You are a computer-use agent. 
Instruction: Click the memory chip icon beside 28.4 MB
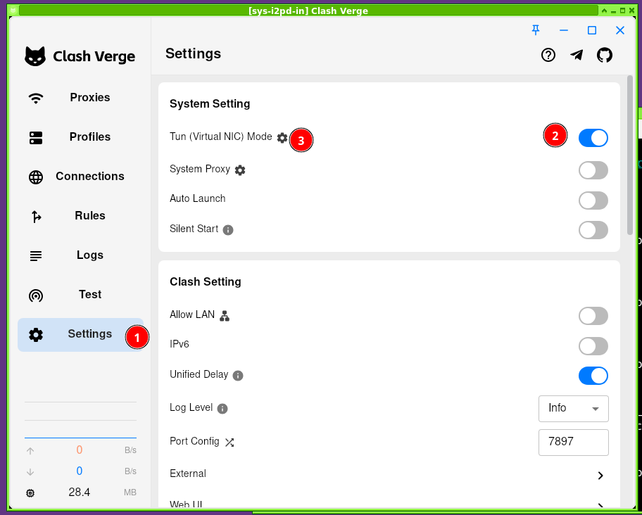pos(30,493)
